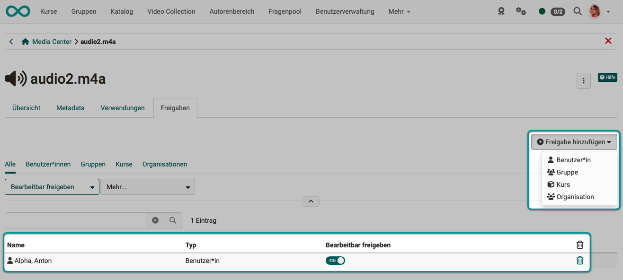Click the settings gears icon in header

click(521, 11)
